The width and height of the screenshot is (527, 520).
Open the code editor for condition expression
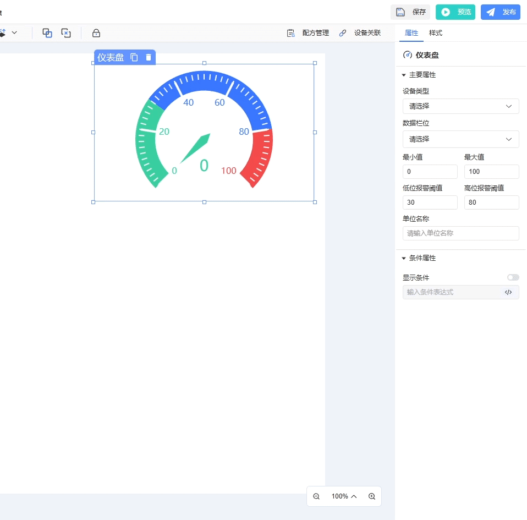pyautogui.click(x=508, y=292)
